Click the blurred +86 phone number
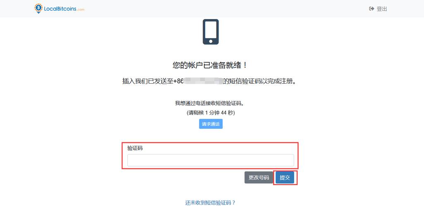 click(x=198, y=81)
